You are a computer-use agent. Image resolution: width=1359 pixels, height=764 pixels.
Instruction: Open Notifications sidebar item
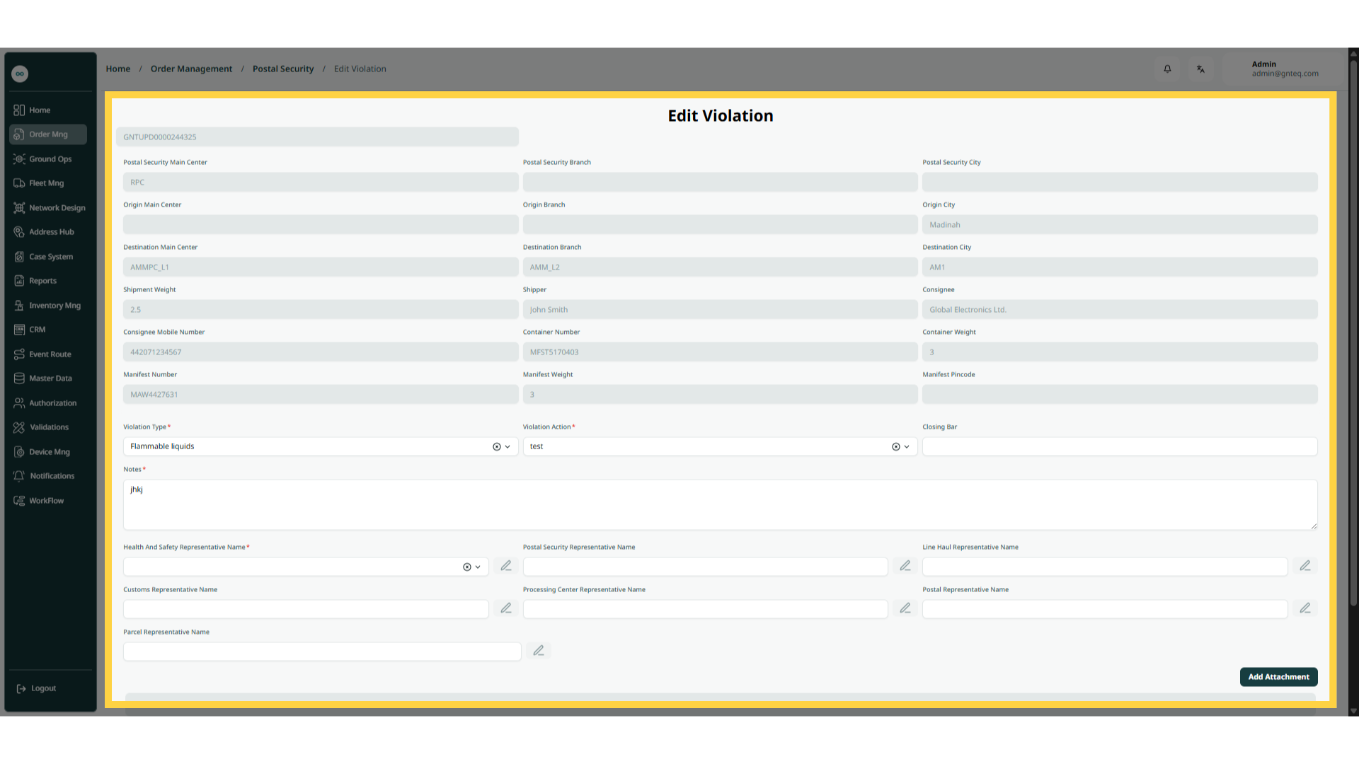(50, 476)
